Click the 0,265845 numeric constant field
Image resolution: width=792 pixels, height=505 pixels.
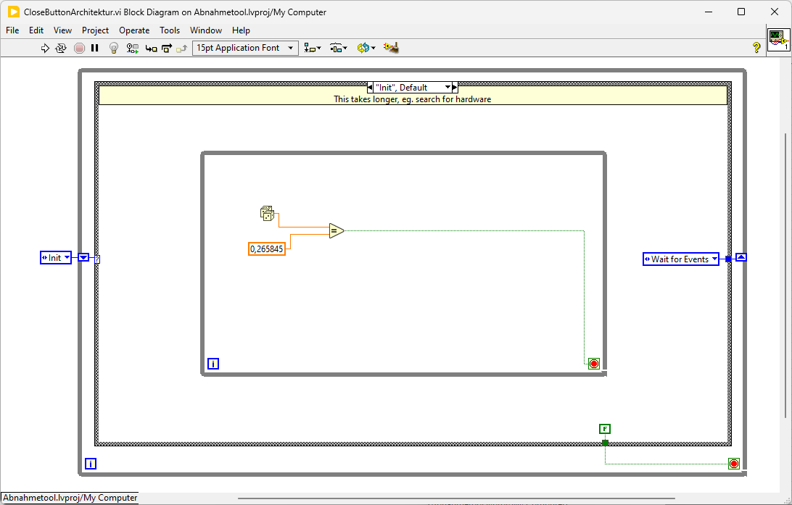tap(267, 249)
